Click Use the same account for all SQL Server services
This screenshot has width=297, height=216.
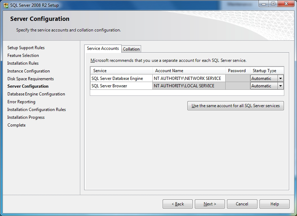pos(235,106)
